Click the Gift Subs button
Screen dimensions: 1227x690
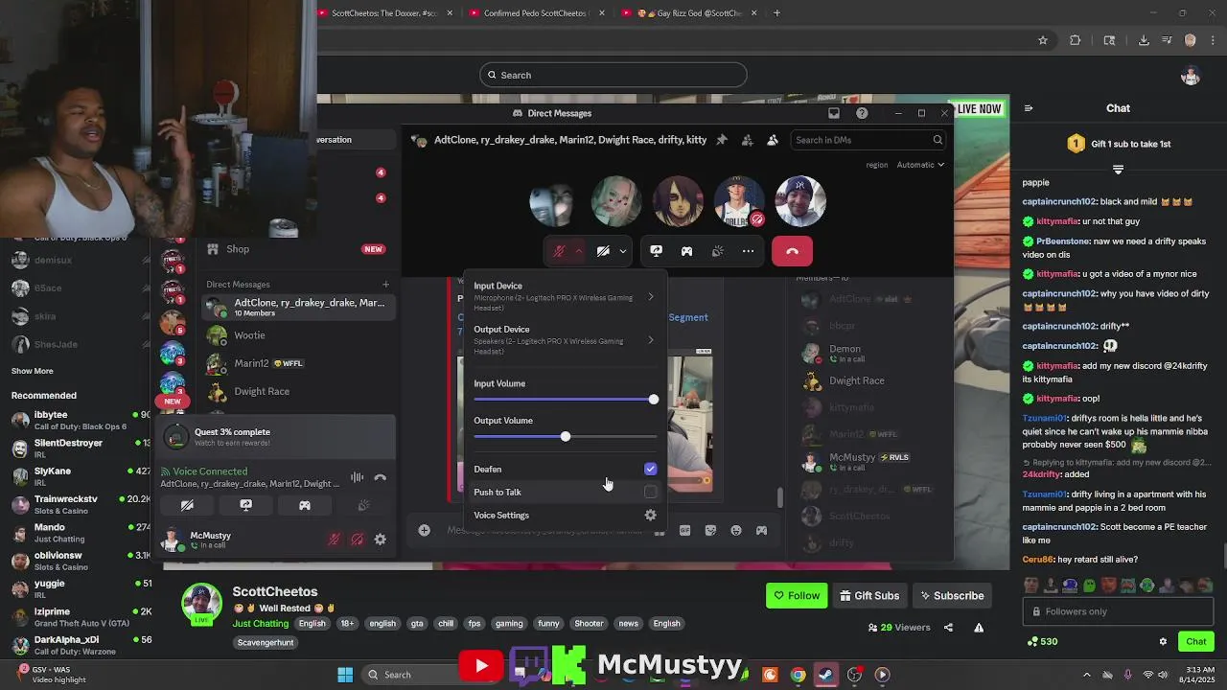pos(869,595)
